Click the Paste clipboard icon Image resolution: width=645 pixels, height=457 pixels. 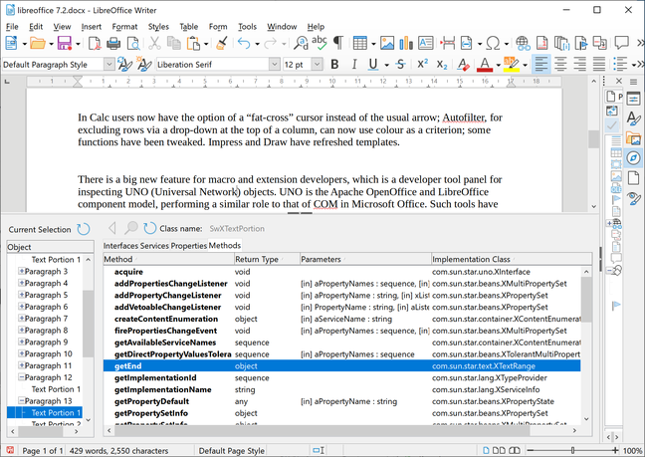(x=193, y=43)
